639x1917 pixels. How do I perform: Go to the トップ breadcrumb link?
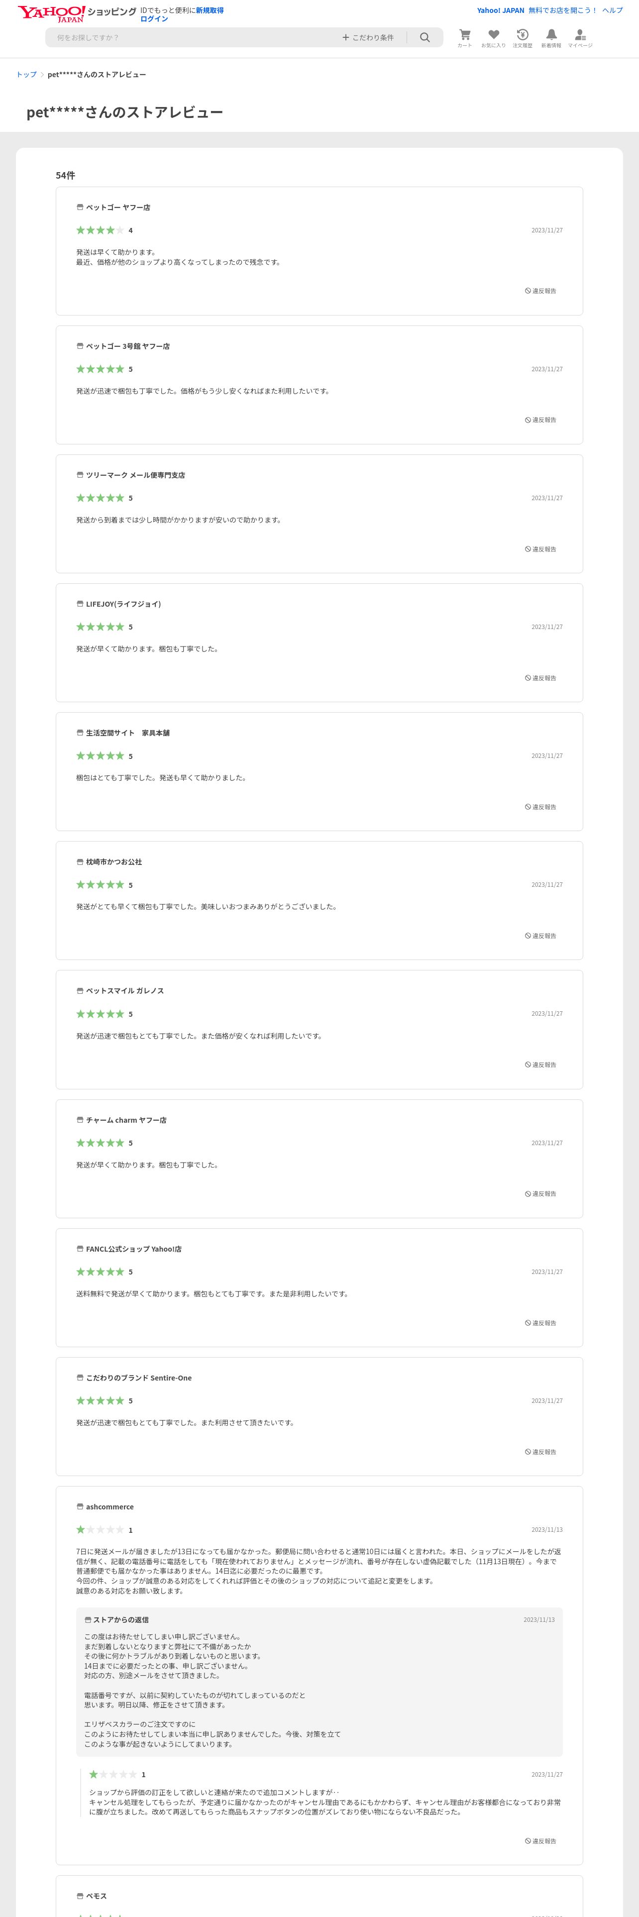pos(26,75)
